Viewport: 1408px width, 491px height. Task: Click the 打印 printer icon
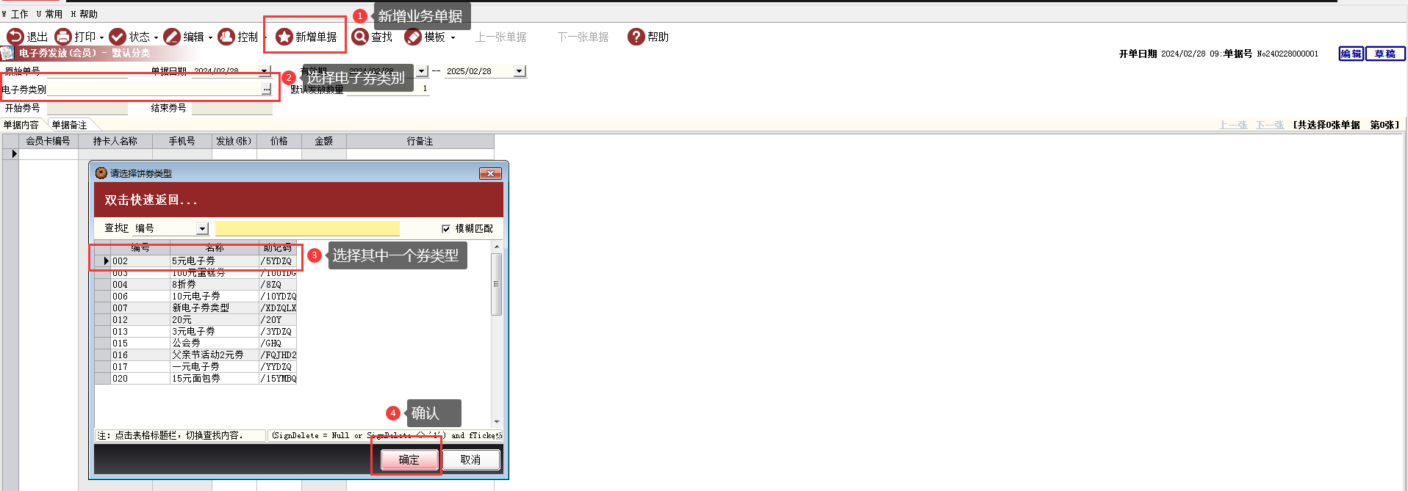pos(62,37)
